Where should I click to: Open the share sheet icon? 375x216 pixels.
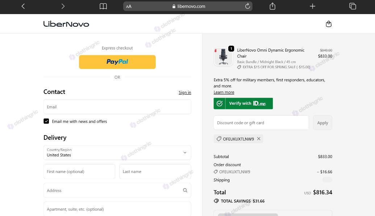(x=272, y=6)
